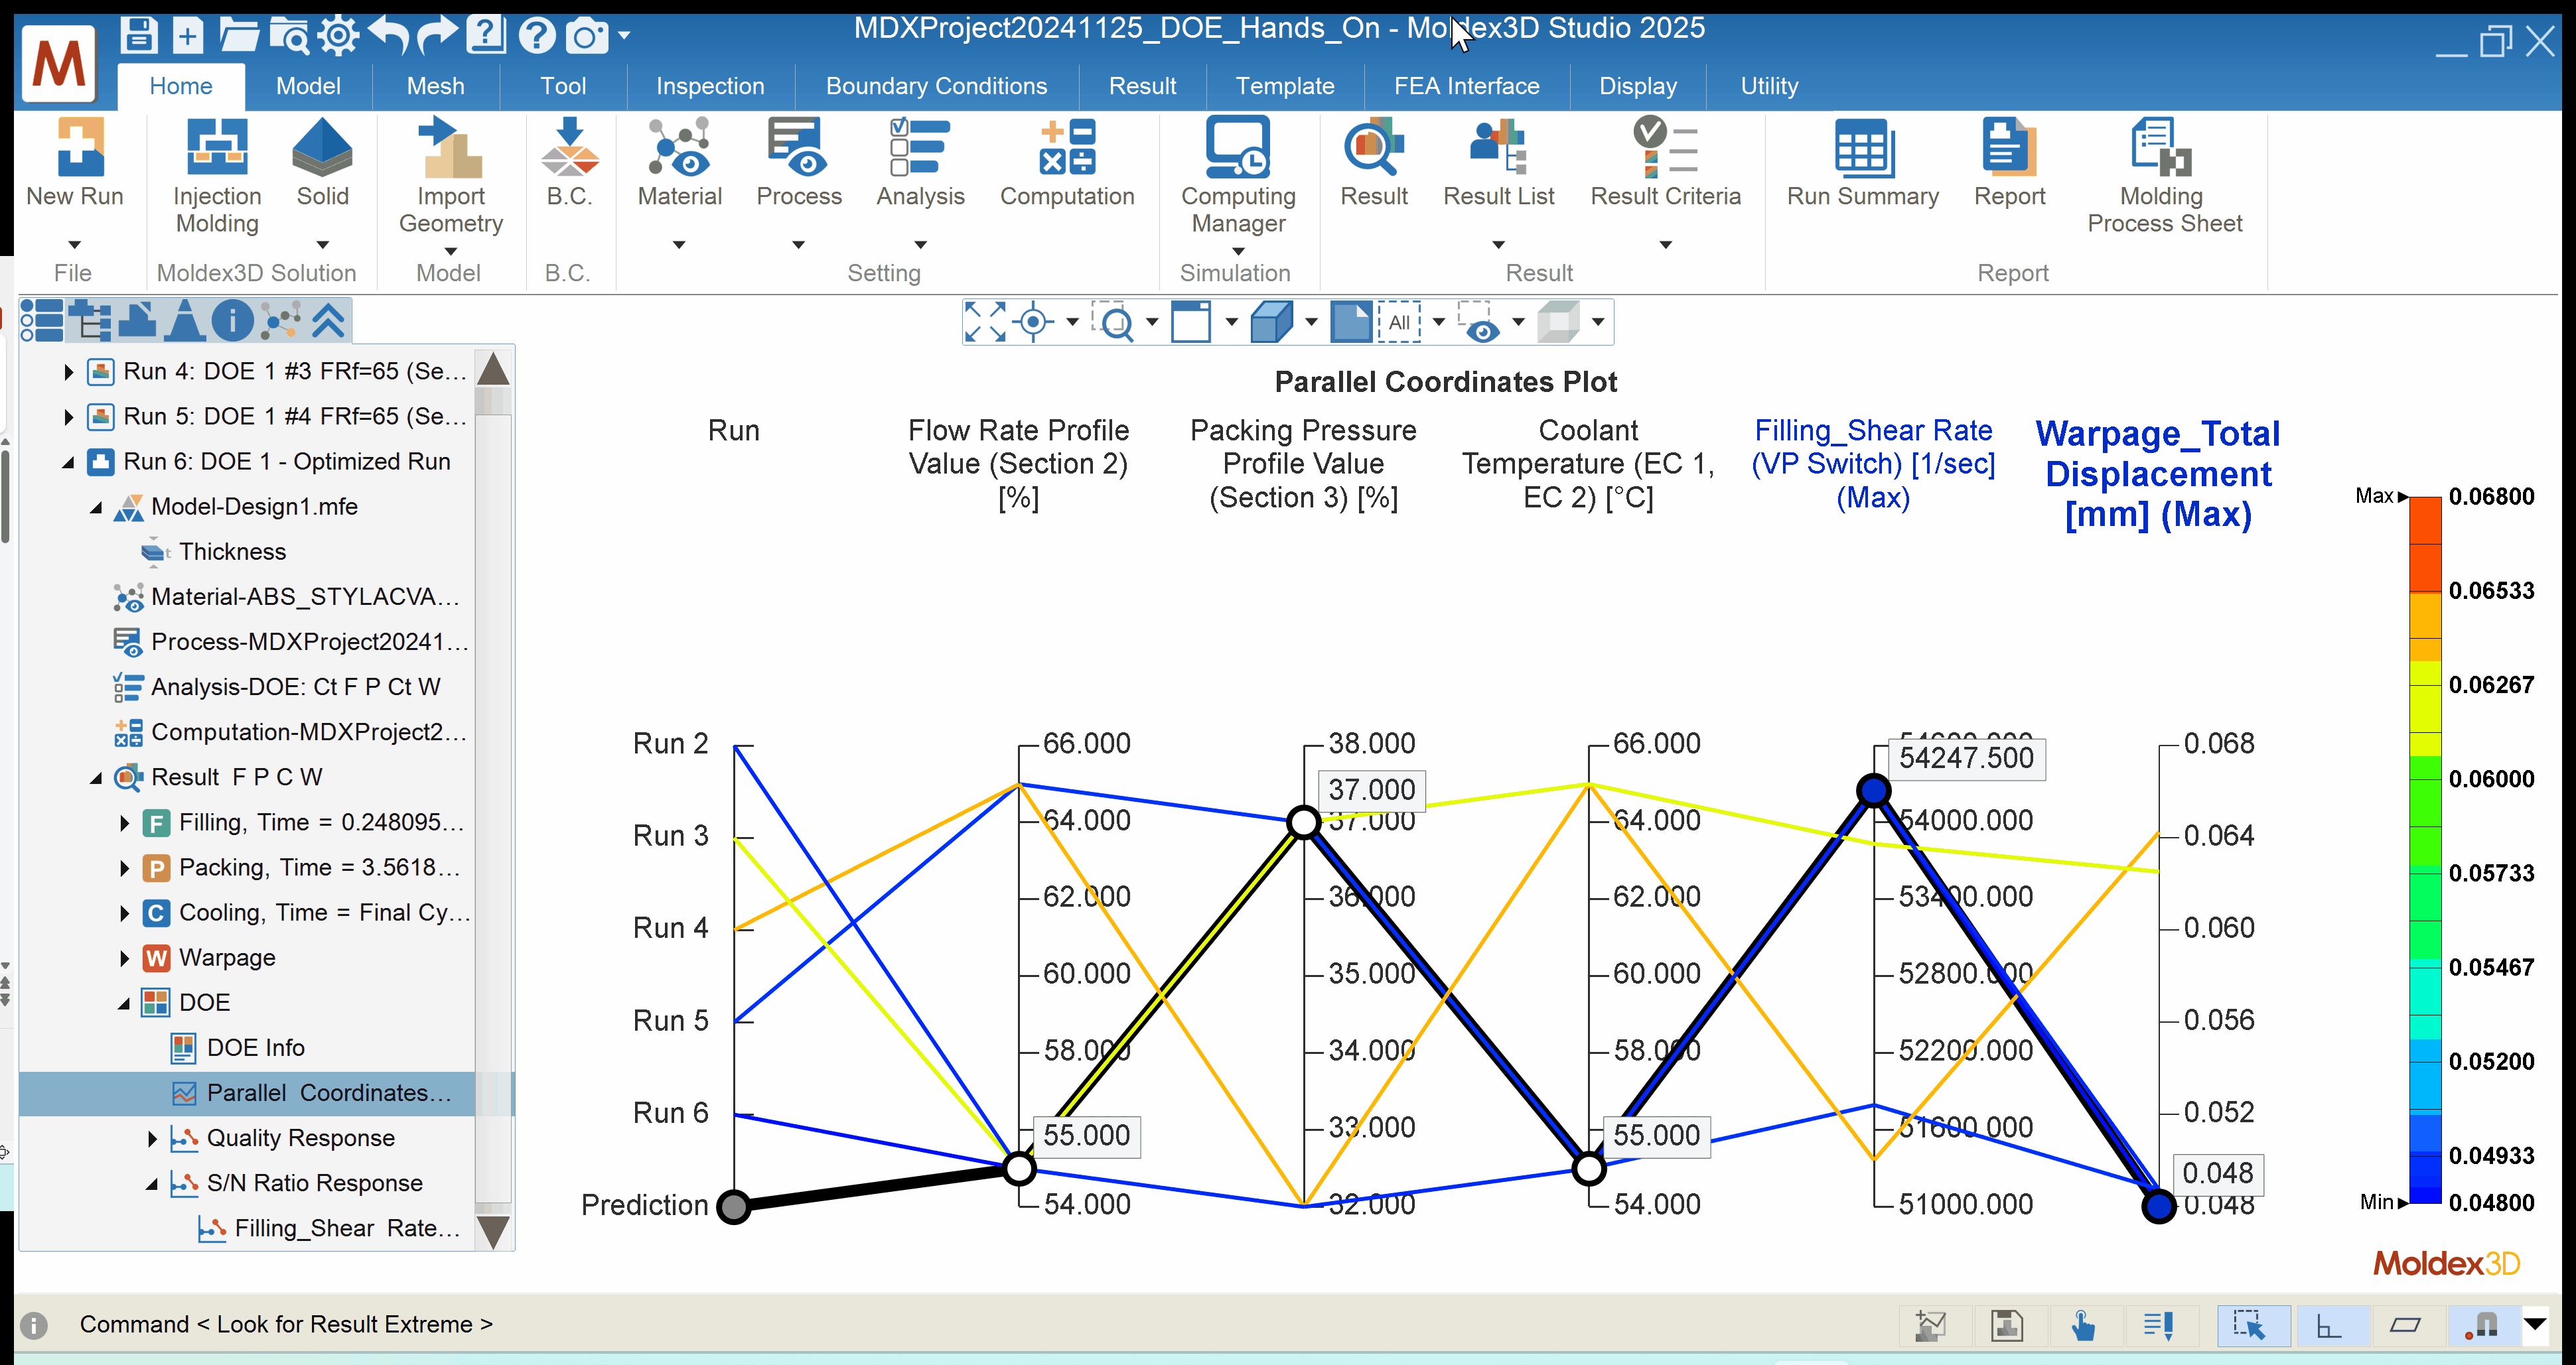Click the red top segment of color legend
Screen dimensions: 2576x1365
point(2425,519)
